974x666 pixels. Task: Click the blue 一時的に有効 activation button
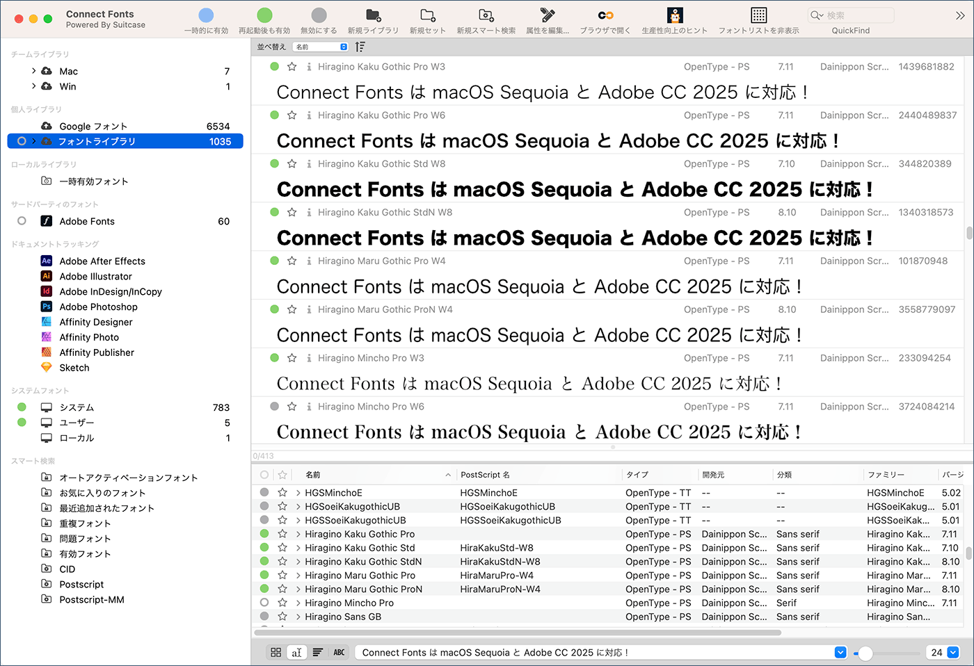click(x=206, y=15)
